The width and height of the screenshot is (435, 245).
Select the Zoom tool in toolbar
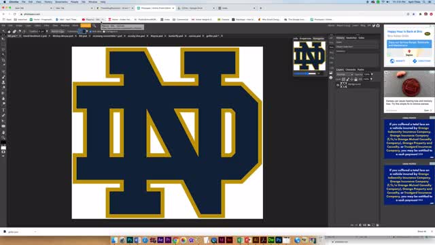(3, 137)
